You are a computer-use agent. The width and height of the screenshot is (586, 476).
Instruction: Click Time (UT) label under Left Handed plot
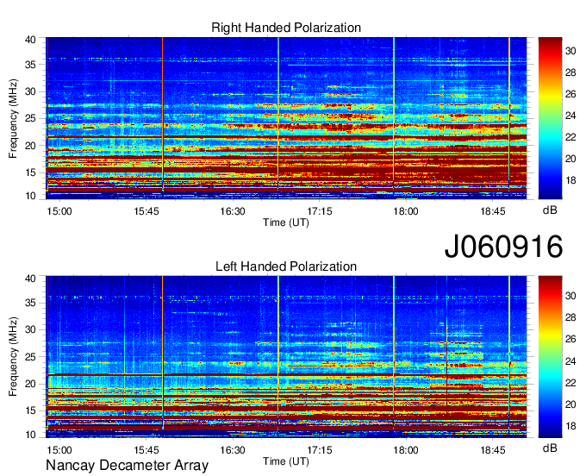pos(286,461)
